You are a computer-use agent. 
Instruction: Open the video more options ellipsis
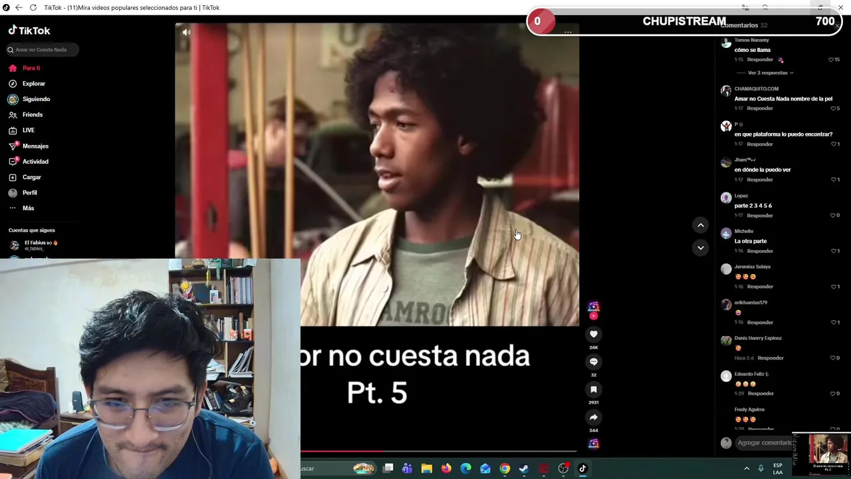(x=568, y=32)
